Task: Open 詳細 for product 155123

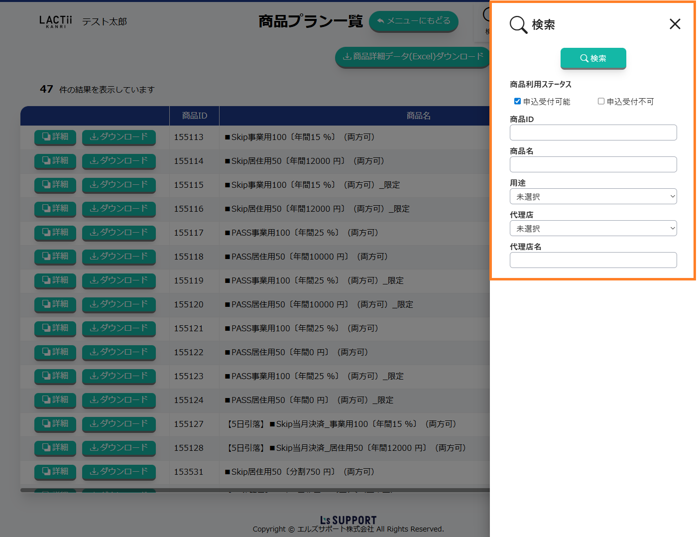Action: [55, 376]
